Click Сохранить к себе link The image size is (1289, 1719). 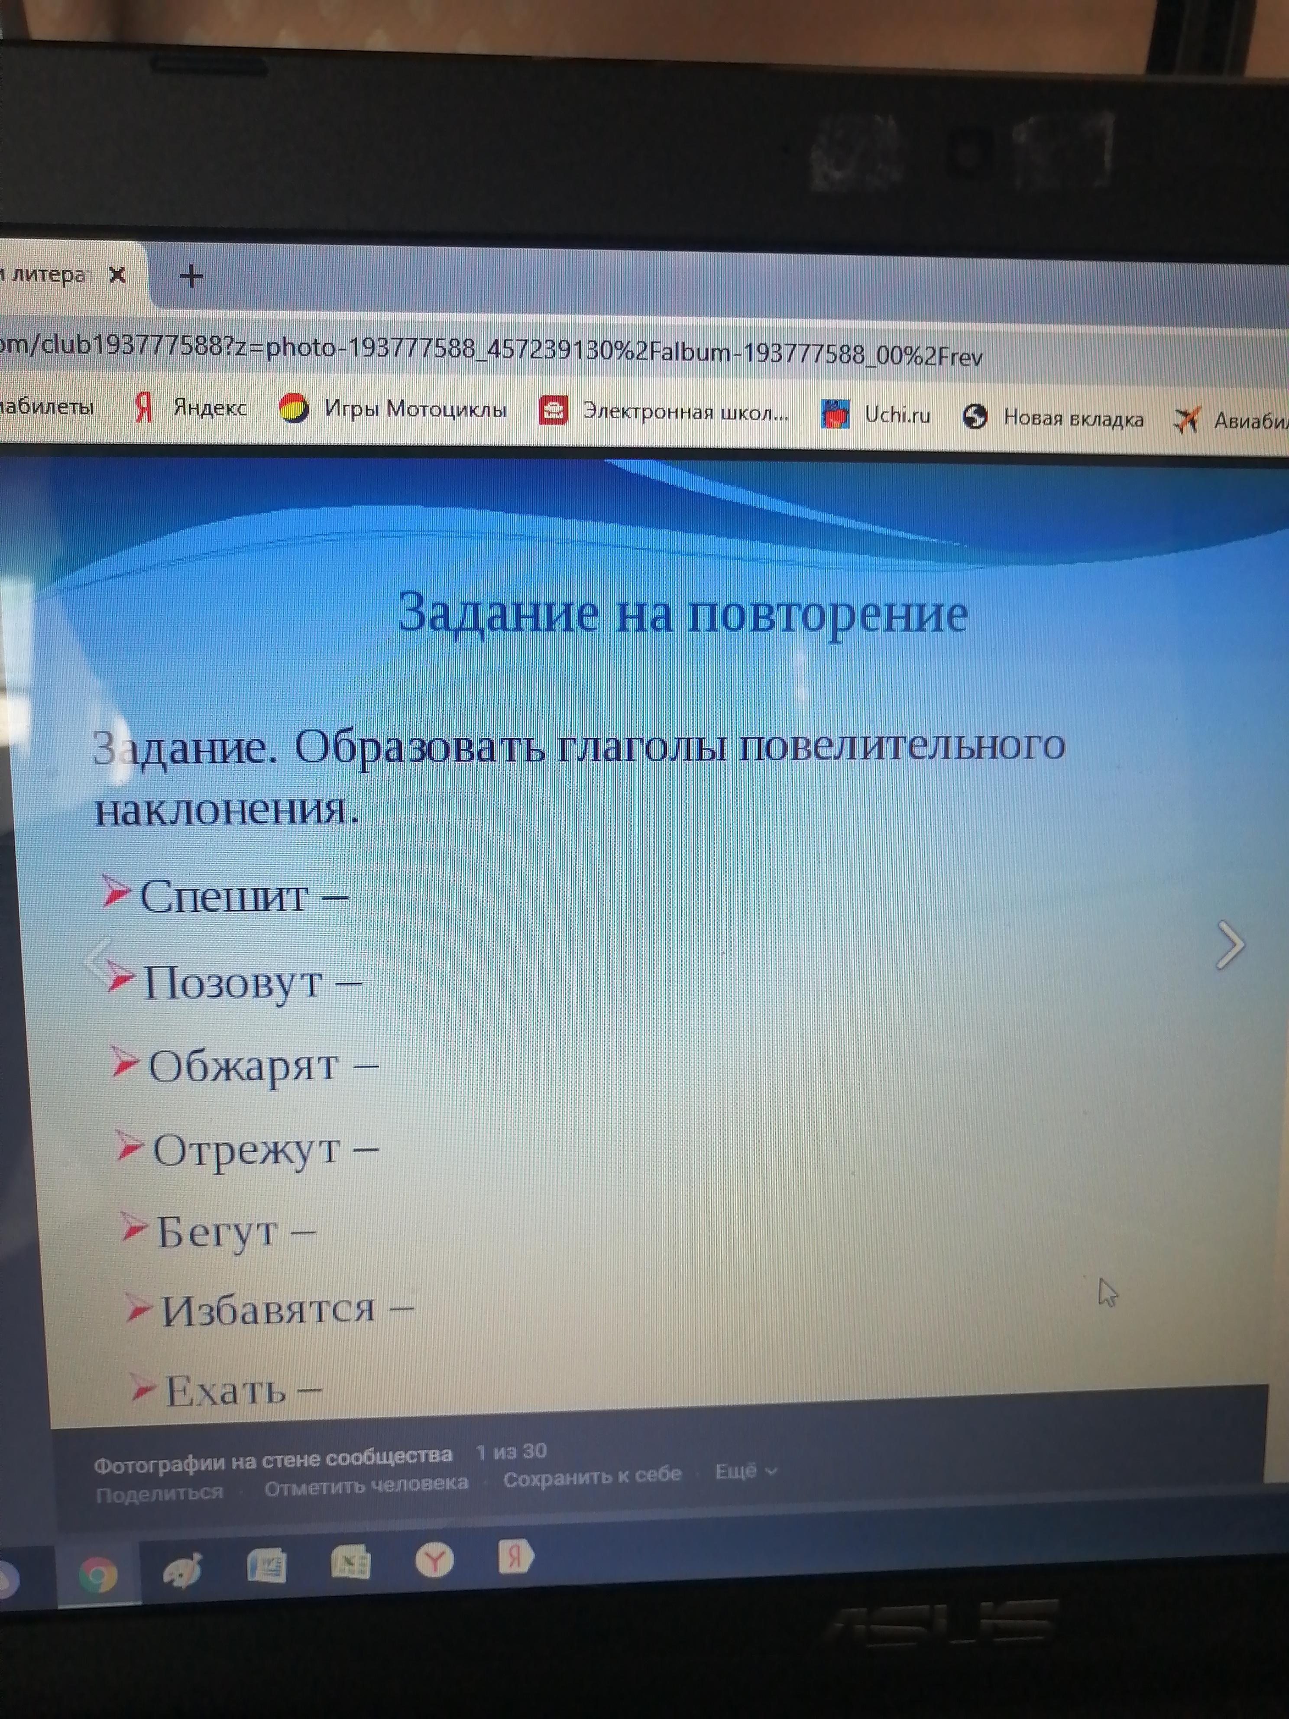coord(592,1476)
